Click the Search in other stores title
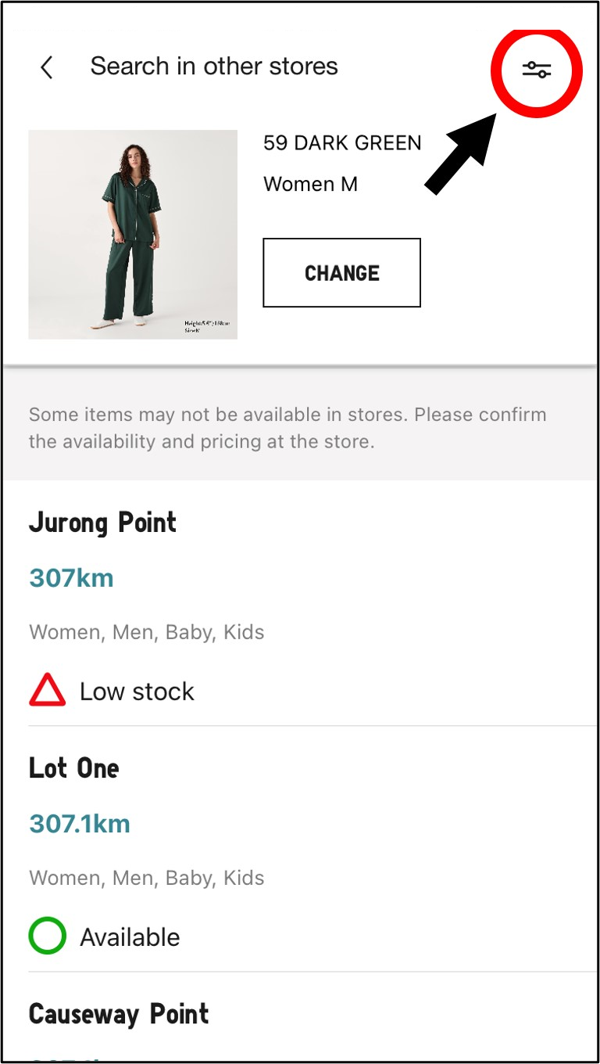Viewport: 600px width, 1064px height. 214,66
